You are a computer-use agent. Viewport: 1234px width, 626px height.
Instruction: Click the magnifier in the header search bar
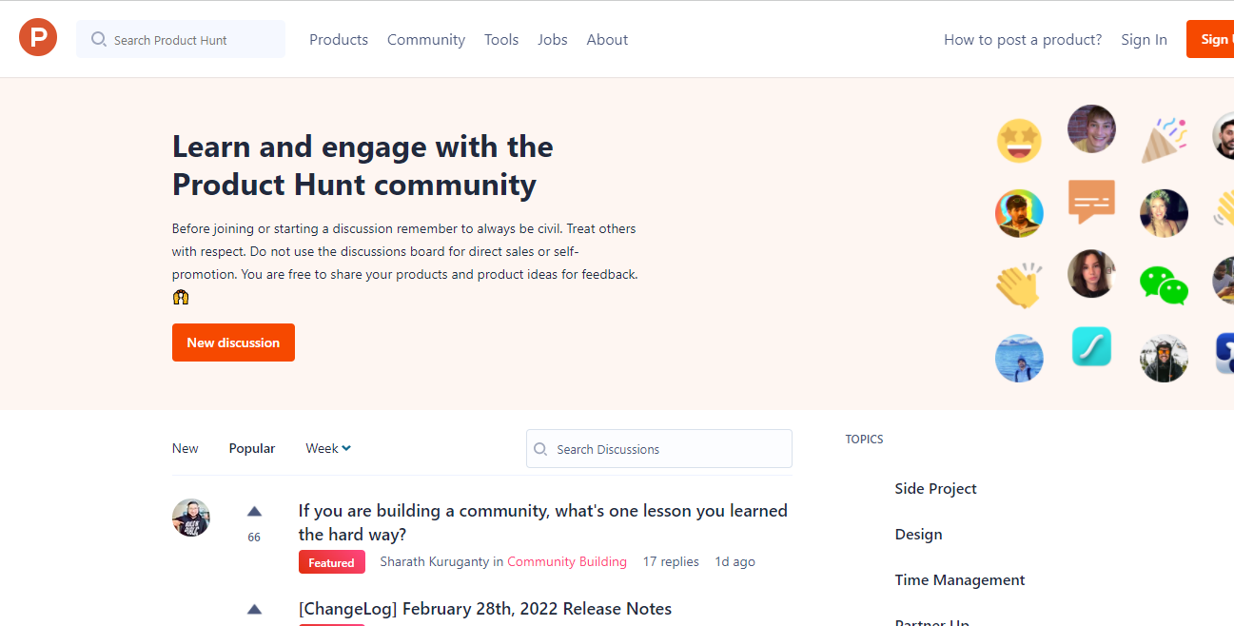point(98,39)
